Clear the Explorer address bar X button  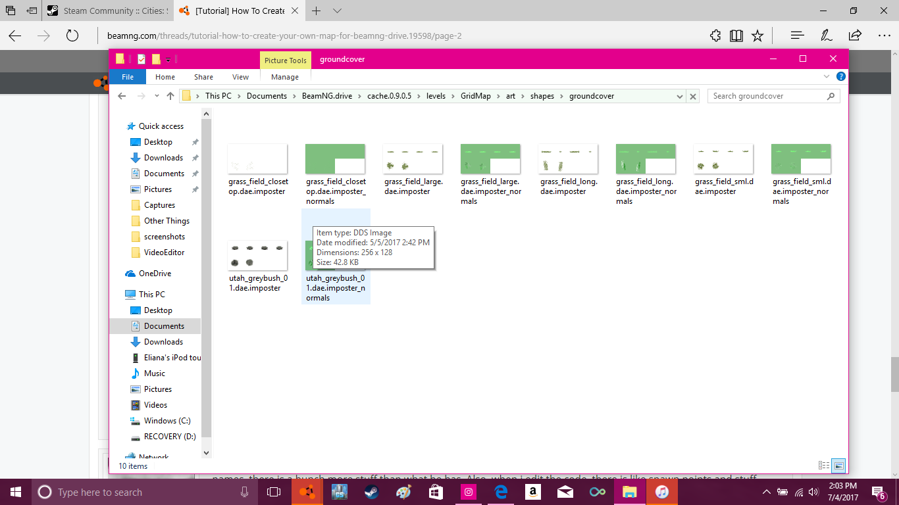coord(693,96)
